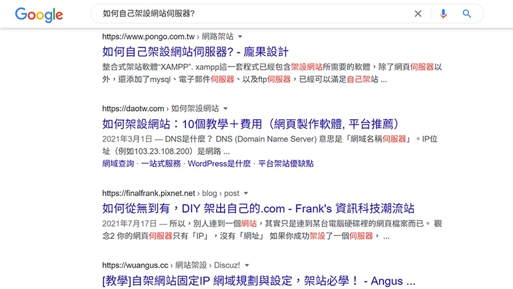Expand the arrow next to pongo.com.tw URL
Image resolution: width=513 pixels, height=289 pixels.
[240, 37]
